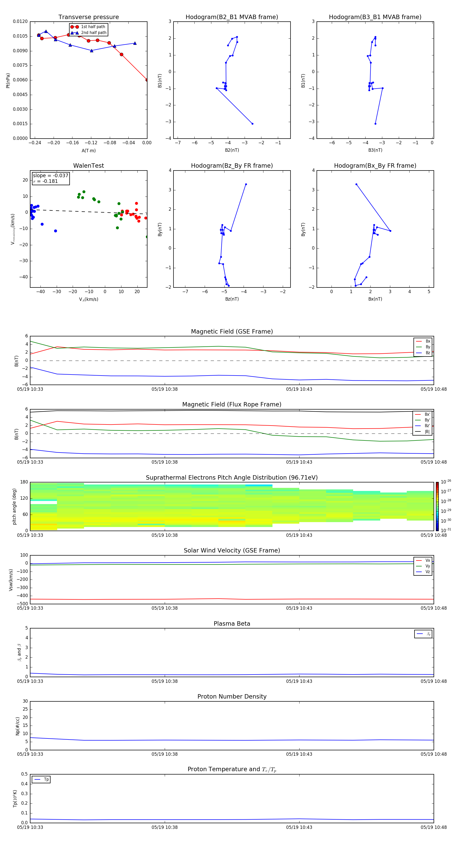Screen dimensions: 464x850
Task: Click the pitch angle intensity colorbar
Action: (437, 506)
